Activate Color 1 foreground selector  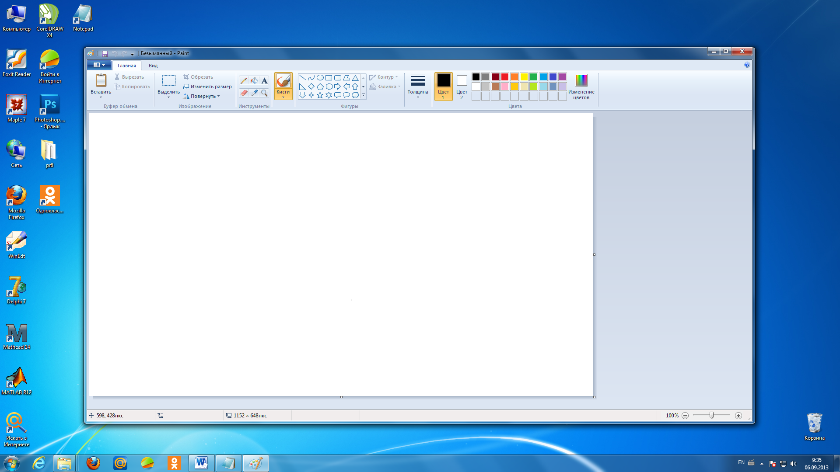pyautogui.click(x=443, y=87)
